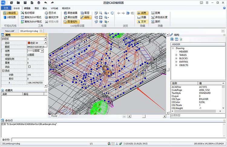Toggle 黑白绘图 black-and-white drawing
This screenshot has width=227, height=147.
tap(71, 17)
